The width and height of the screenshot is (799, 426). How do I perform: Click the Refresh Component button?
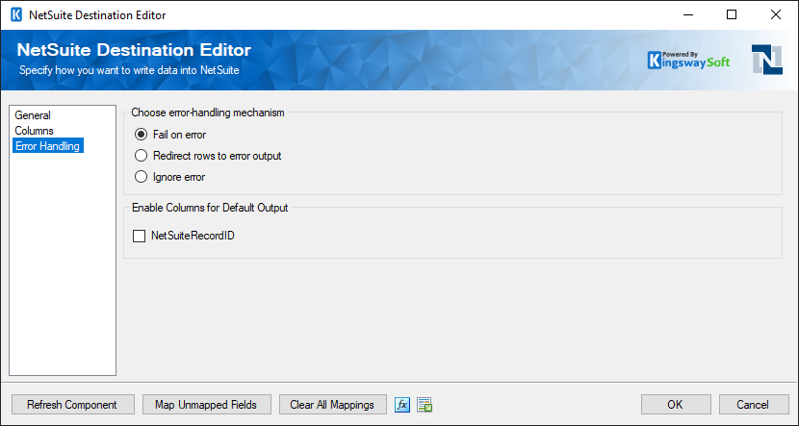pos(73,405)
